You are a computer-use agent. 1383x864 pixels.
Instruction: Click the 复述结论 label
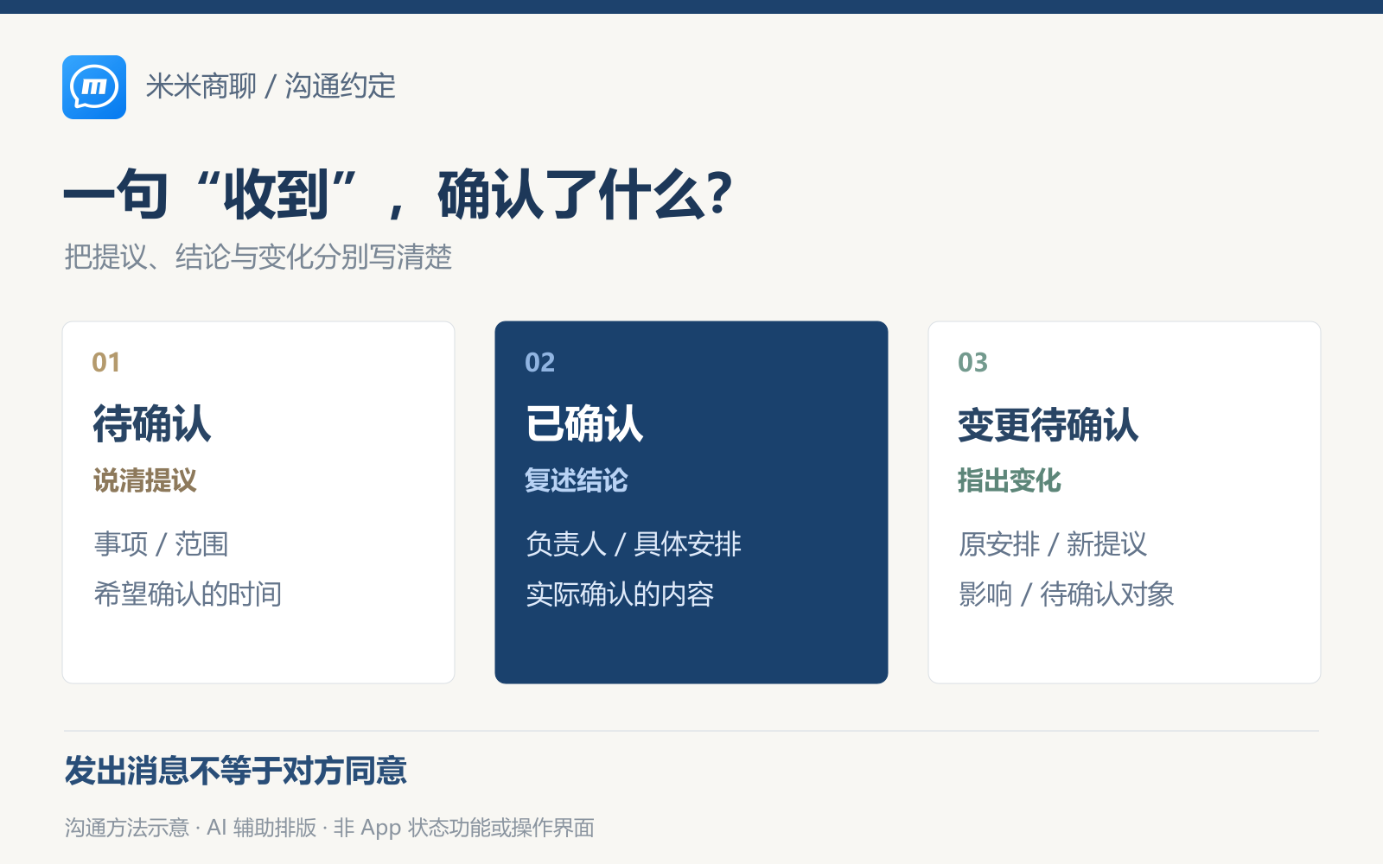click(x=577, y=480)
